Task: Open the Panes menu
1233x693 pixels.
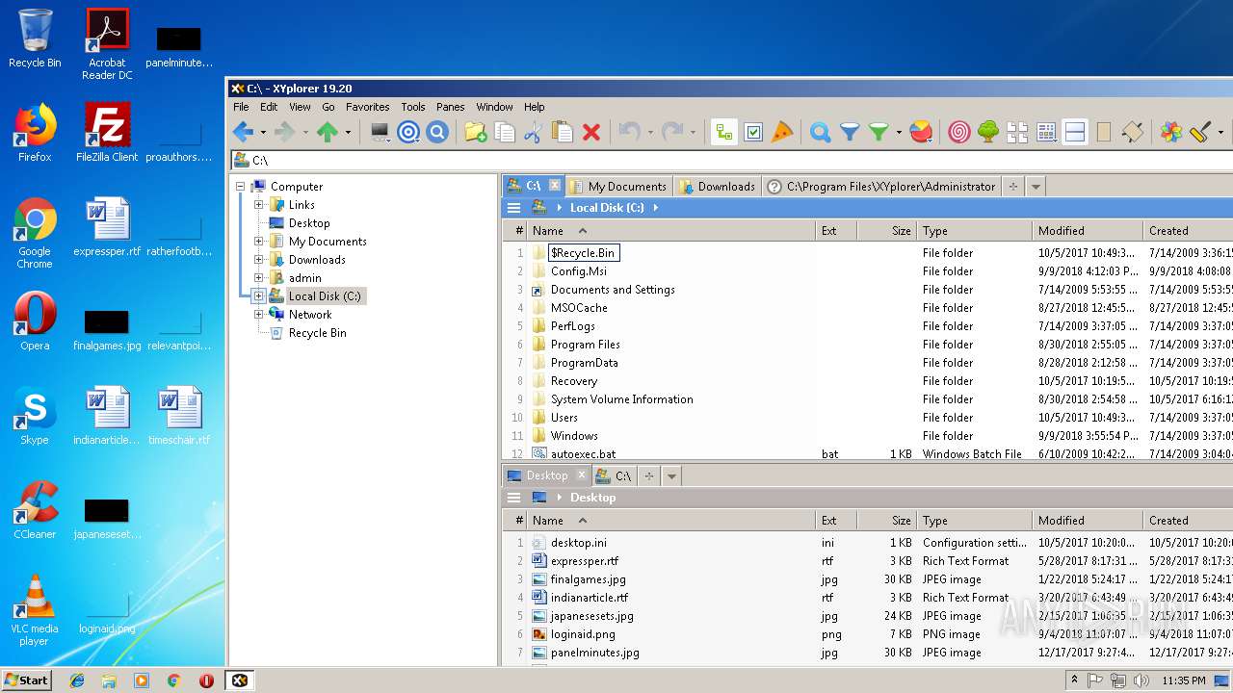Action: pos(450,107)
